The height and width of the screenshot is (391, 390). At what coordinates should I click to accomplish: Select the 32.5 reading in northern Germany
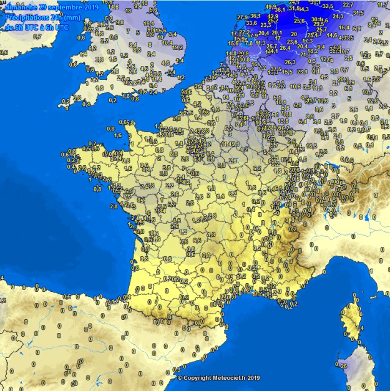(x=327, y=6)
